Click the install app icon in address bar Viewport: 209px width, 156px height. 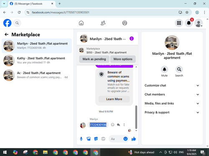click(180, 12)
